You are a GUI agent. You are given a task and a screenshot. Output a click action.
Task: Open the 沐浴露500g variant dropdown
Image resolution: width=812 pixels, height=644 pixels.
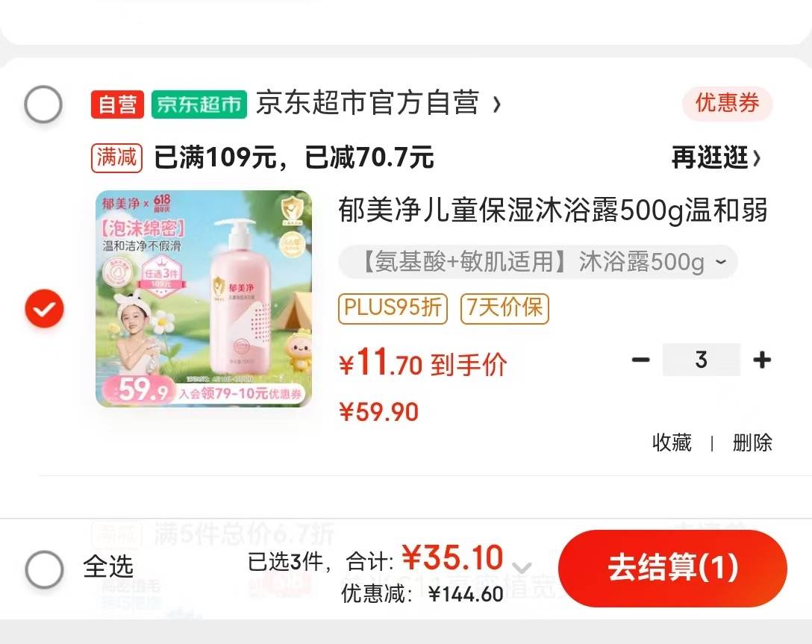(537, 261)
